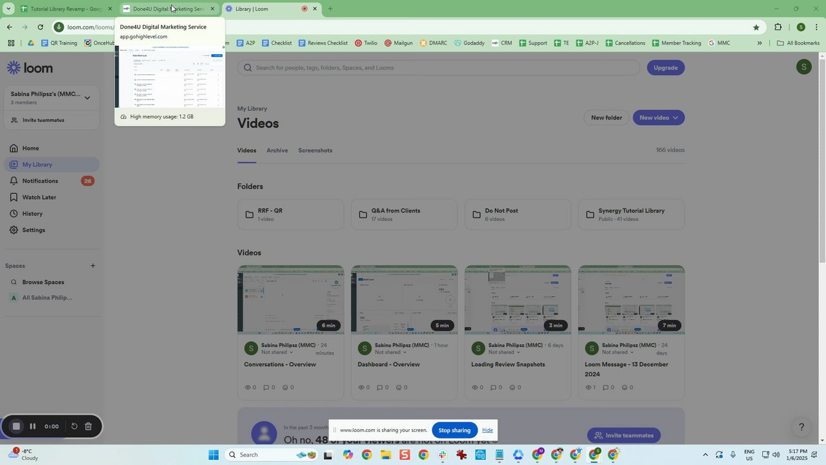Open the Slack icon in the taskbar
The image size is (826, 465).
pyautogui.click(x=443, y=455)
